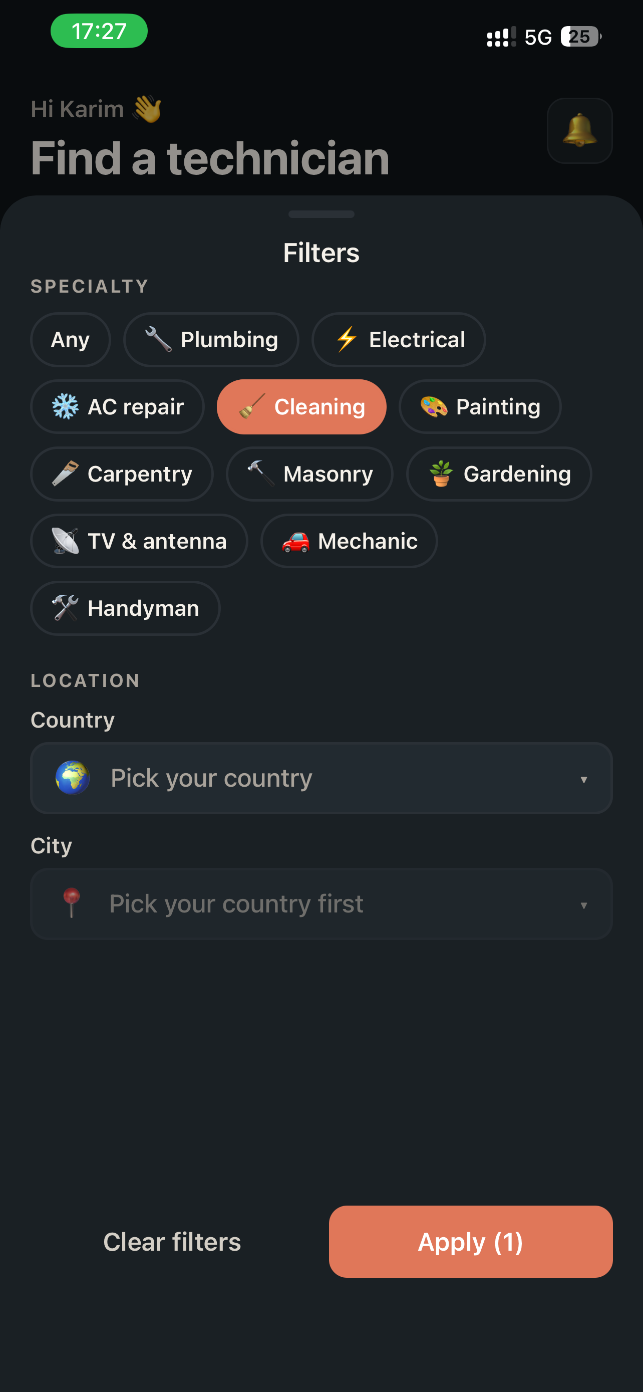
Task: Tap the satellite dish icon on TV & antenna
Action: click(65, 540)
